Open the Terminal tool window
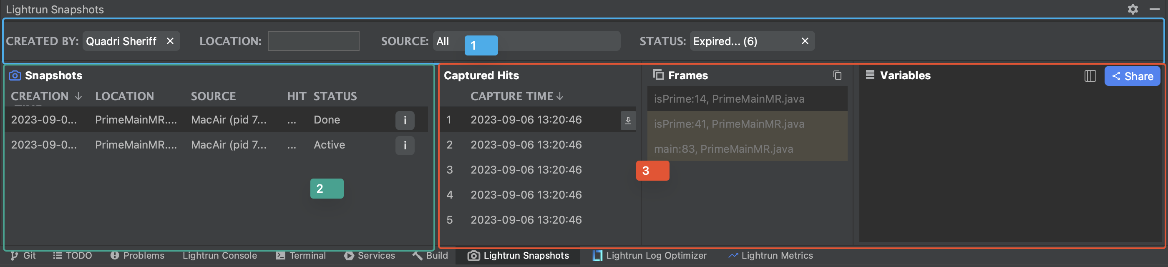1168x267 pixels. coord(301,256)
